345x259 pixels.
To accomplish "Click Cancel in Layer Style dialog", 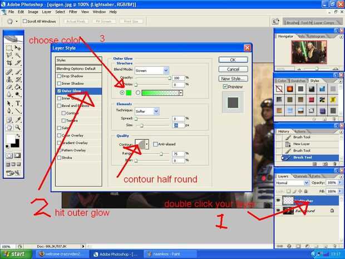I will (x=233, y=69).
